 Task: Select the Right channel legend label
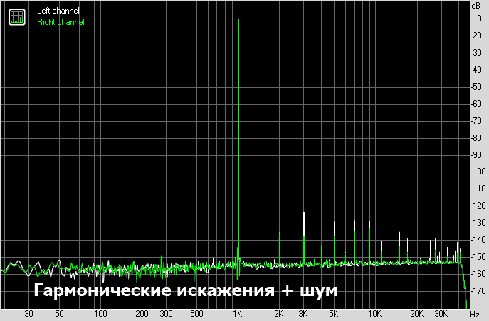point(61,22)
